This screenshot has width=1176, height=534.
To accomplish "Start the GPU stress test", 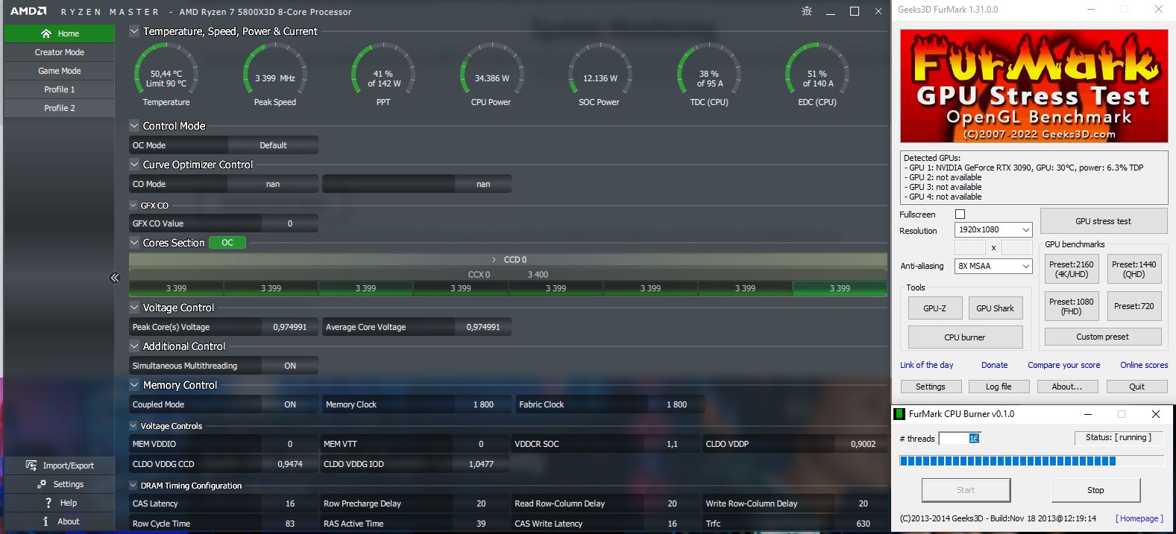I will click(1103, 221).
